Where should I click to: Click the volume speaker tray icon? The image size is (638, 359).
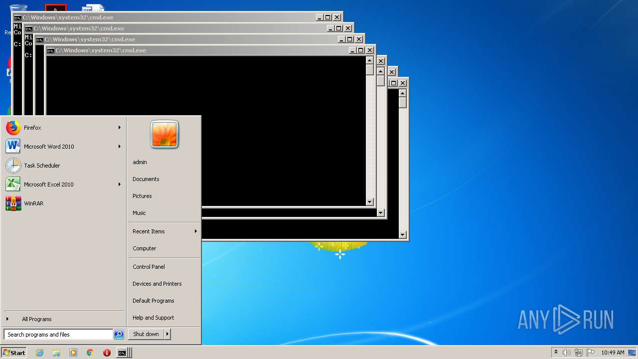(567, 353)
